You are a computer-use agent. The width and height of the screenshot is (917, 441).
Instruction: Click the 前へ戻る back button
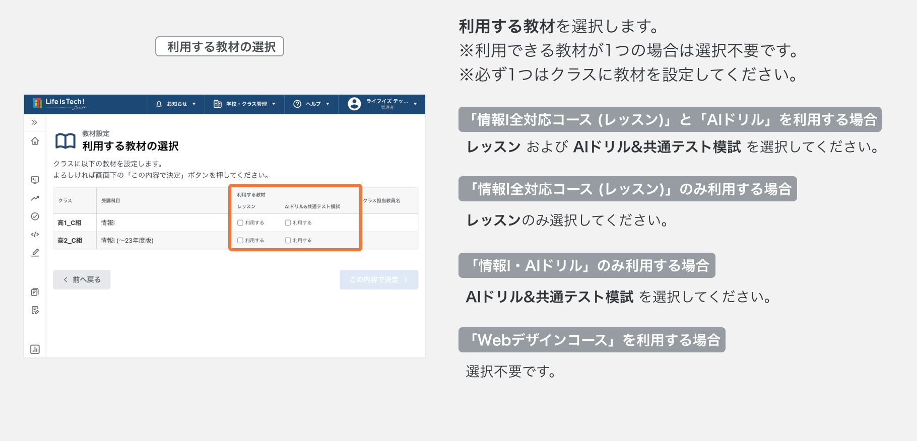(x=82, y=279)
